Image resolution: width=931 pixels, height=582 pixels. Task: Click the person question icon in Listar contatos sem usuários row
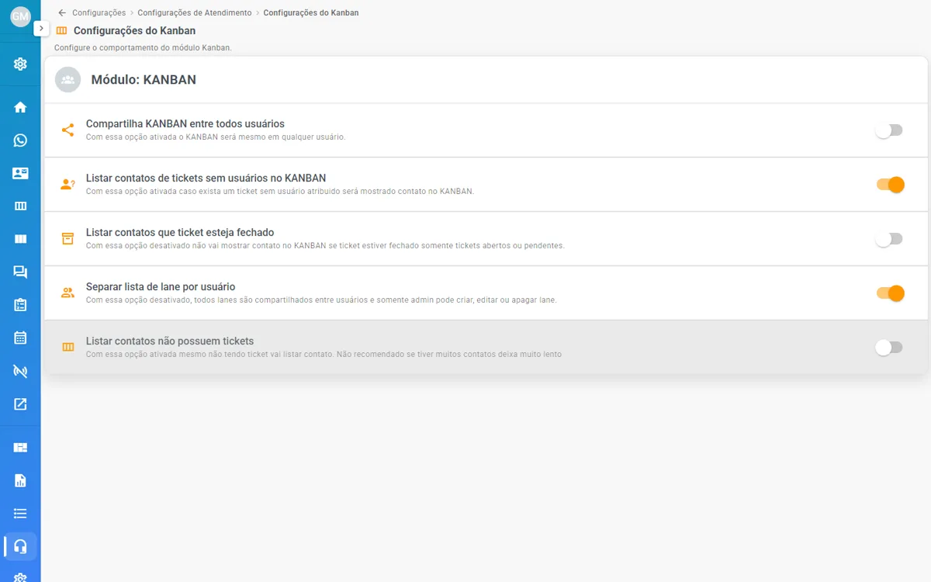click(x=67, y=184)
